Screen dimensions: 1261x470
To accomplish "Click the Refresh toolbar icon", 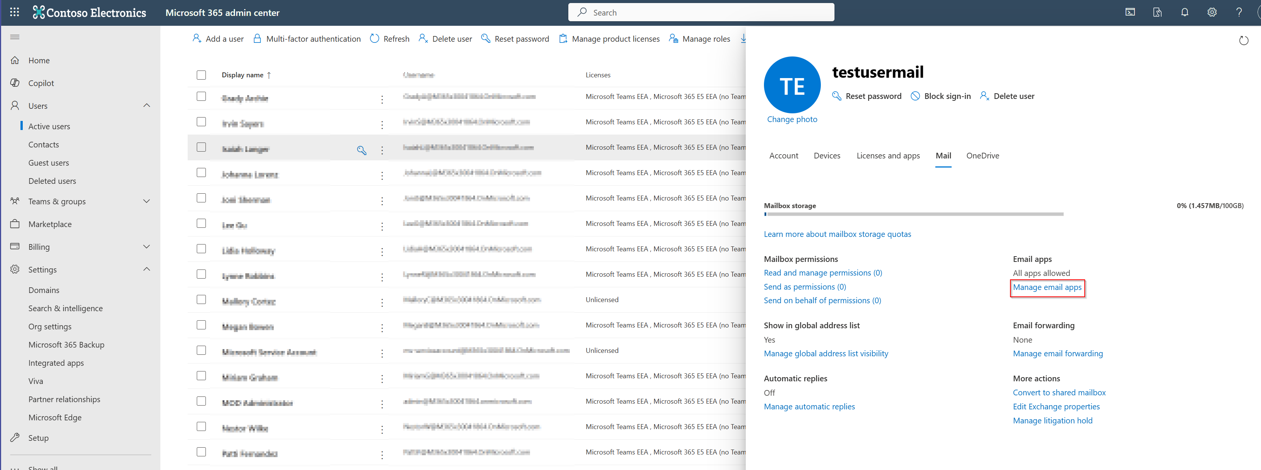I will 375,38.
